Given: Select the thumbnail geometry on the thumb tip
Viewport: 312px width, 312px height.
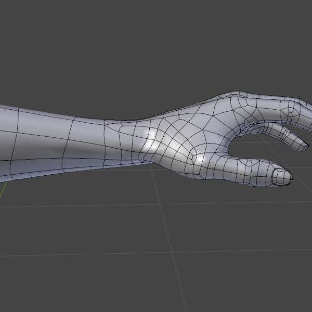Looking at the screenshot, I should pyautogui.click(x=281, y=177).
